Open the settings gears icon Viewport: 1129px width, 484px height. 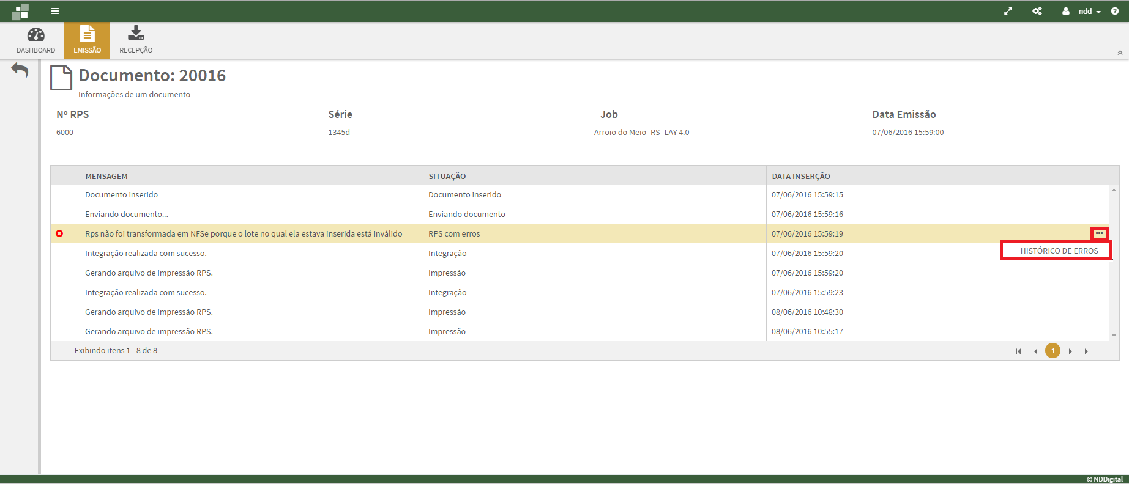(x=1037, y=11)
